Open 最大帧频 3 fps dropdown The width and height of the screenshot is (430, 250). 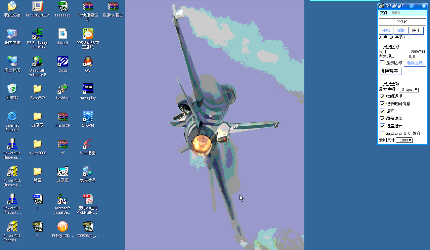pos(408,89)
